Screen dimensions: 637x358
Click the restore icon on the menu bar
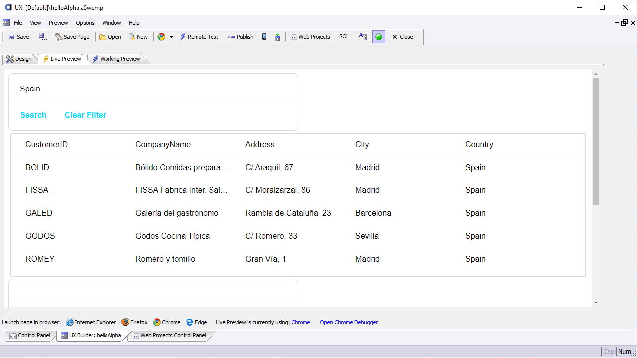(x=624, y=23)
